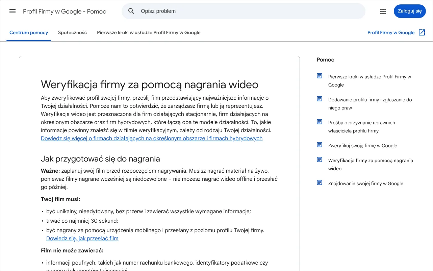This screenshot has height=271, width=433.
Task: Open sidebar article Dodawanie profilu firmy i zgłaszanie
Action: [370, 104]
